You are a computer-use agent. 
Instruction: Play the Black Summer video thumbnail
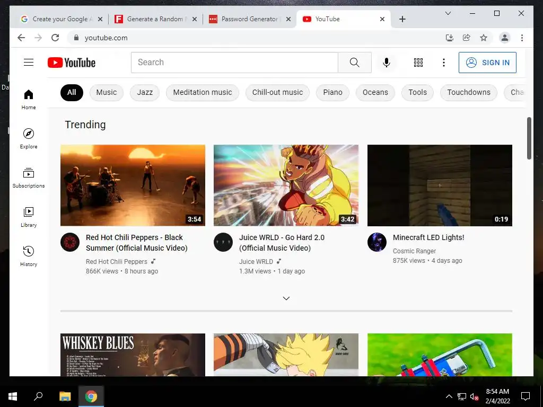[133, 185]
